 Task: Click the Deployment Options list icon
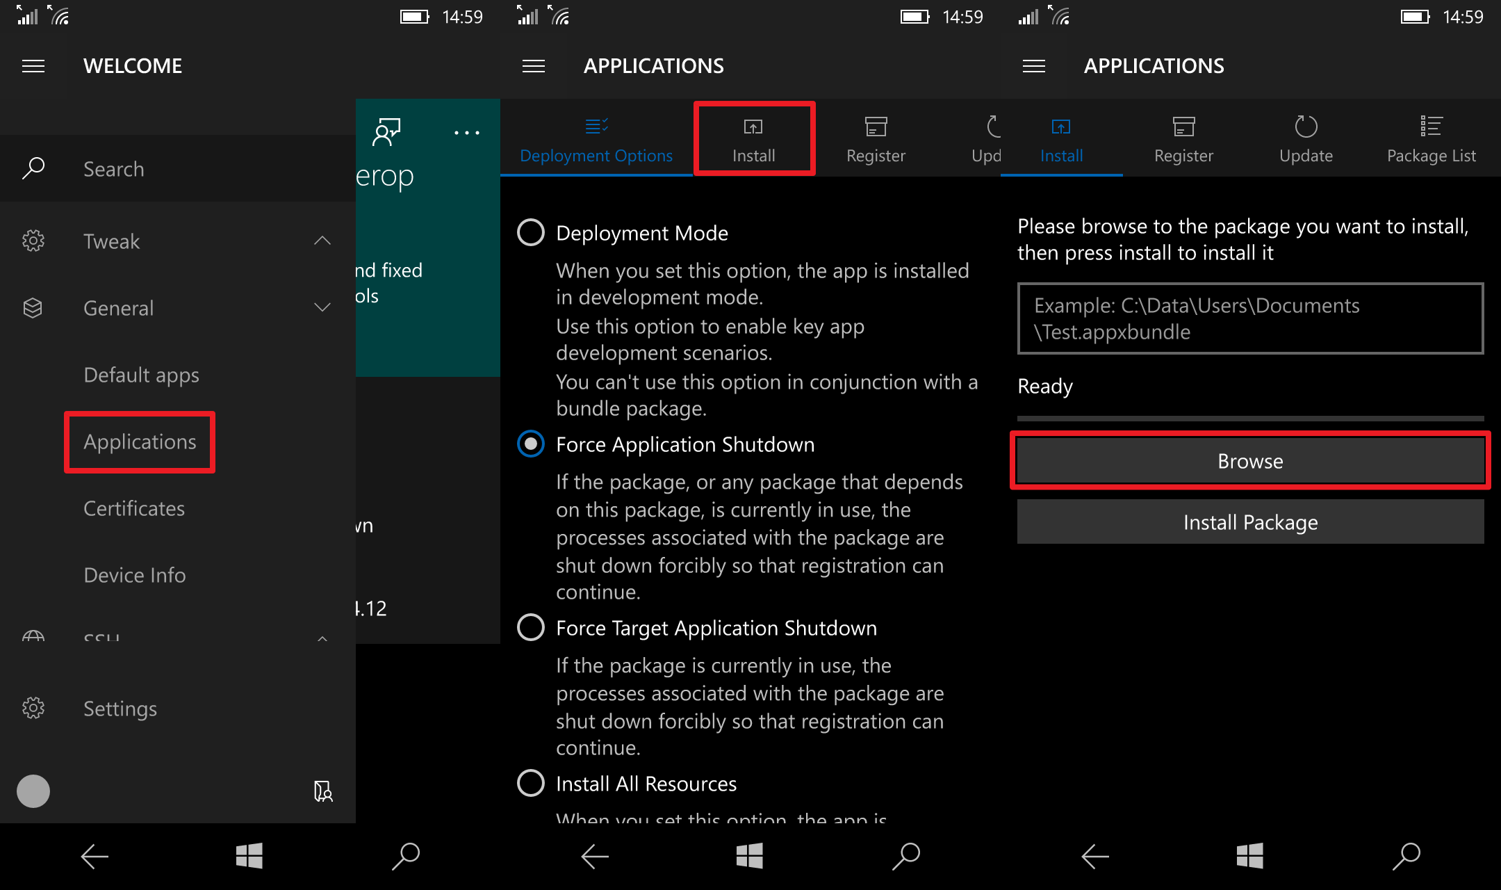[x=596, y=126]
